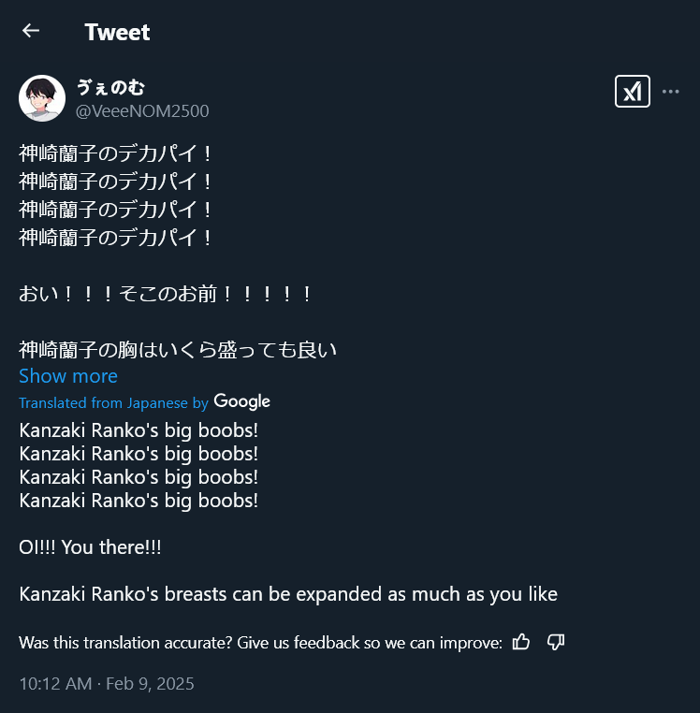Click the 10:12 AM tweet timestamp

[54, 683]
